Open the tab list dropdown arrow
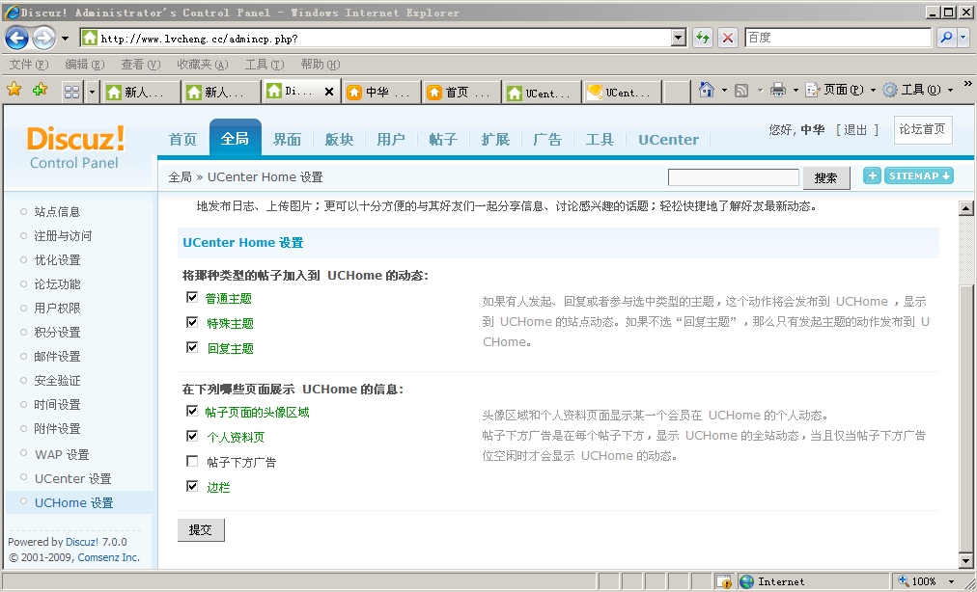 [x=92, y=93]
